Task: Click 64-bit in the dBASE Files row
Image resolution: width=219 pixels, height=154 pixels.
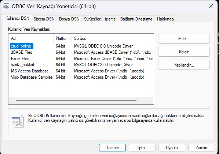Action: point(60,52)
